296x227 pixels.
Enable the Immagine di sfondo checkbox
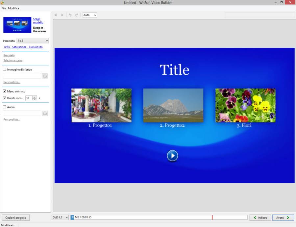pos(5,70)
